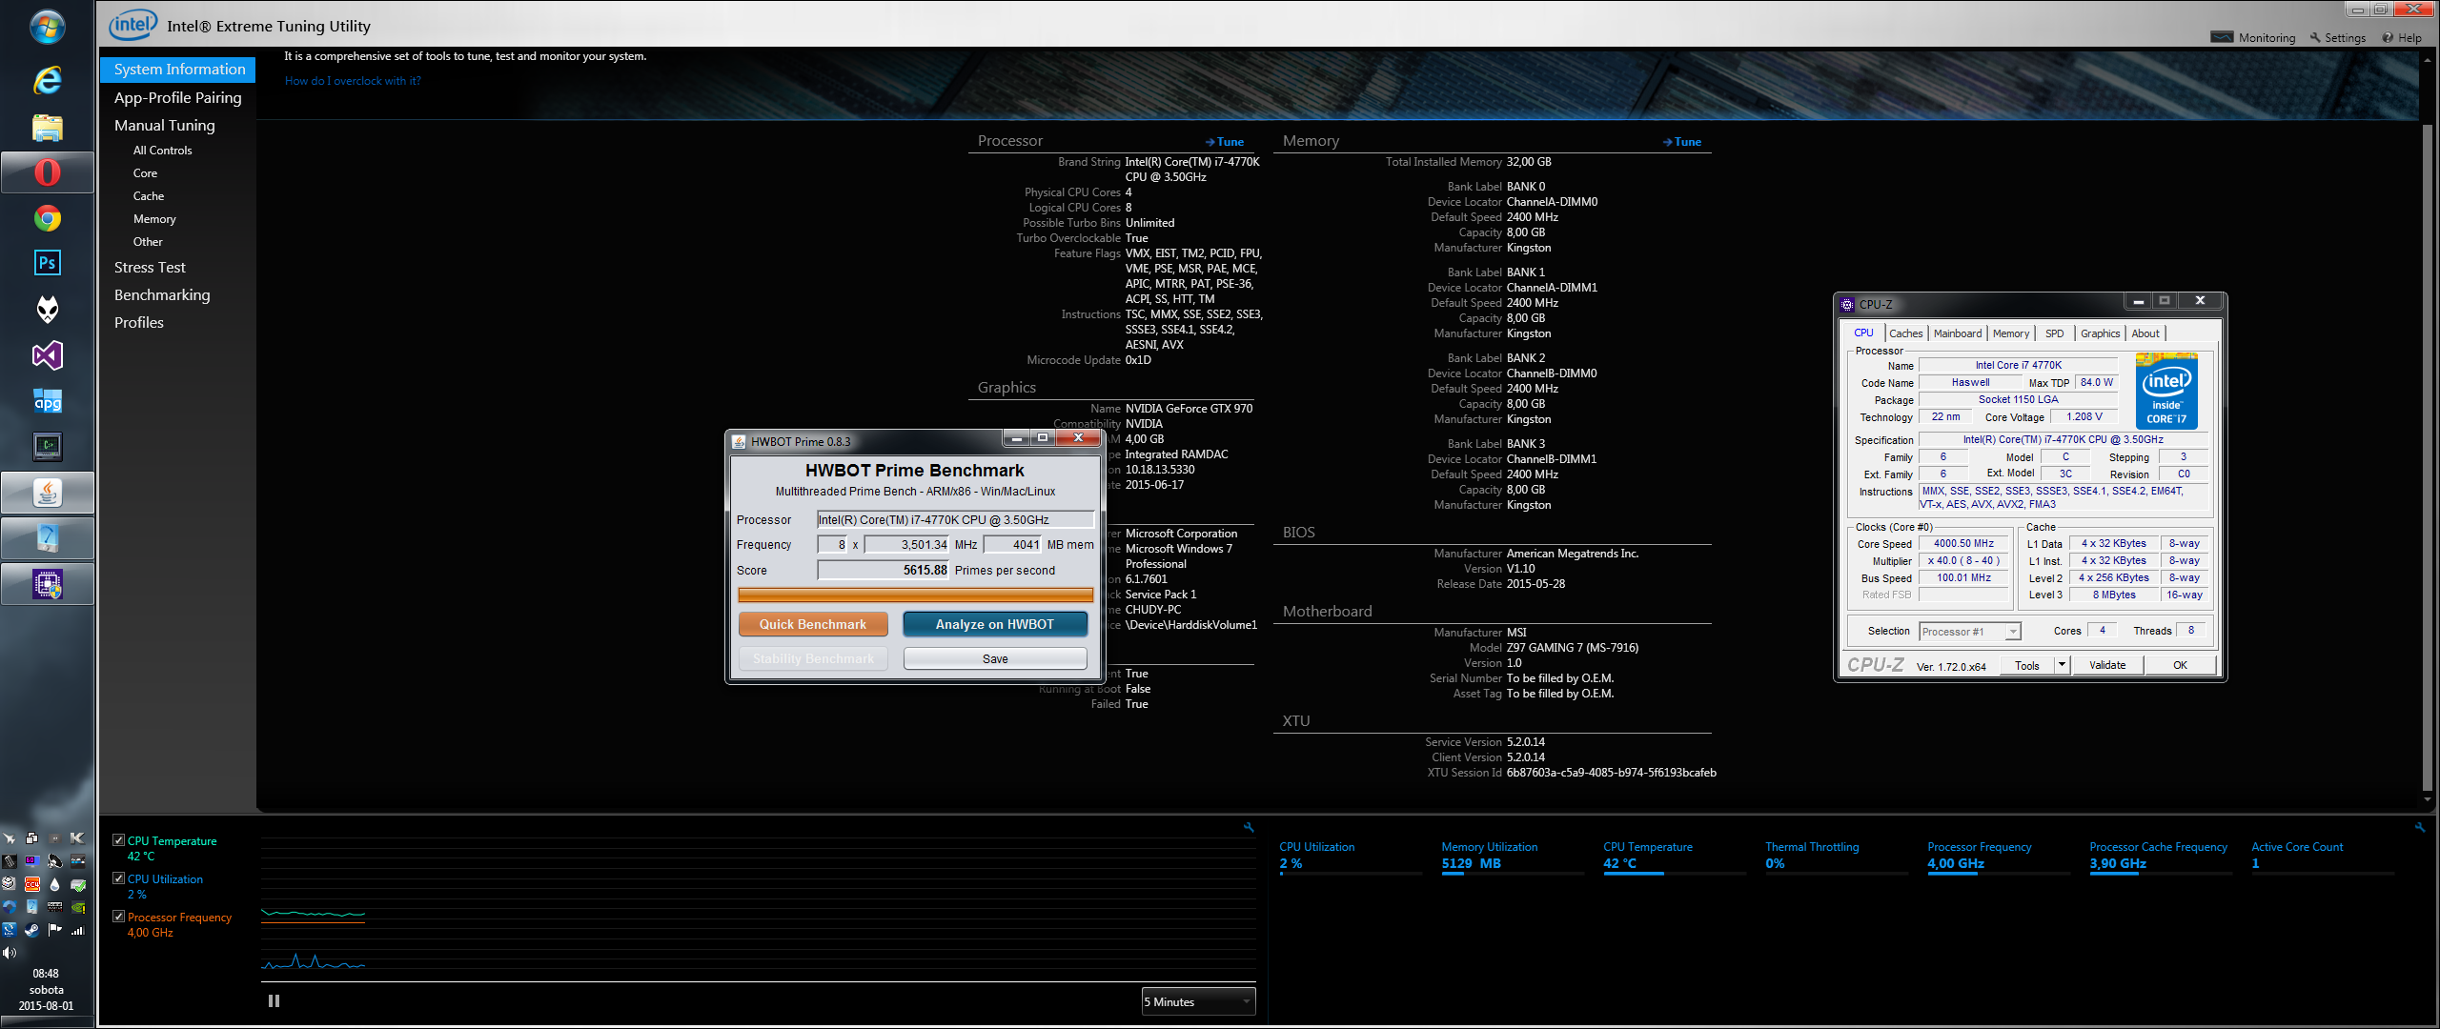Open Other under Manual Tuning
2440x1029 pixels.
(x=148, y=242)
